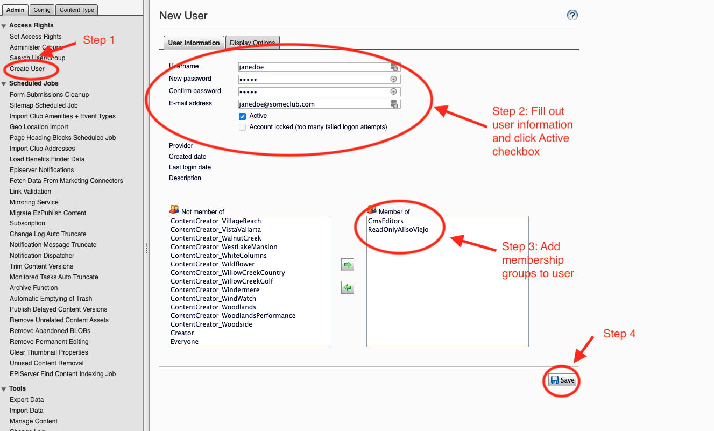Click the green left arrow to remove group
The width and height of the screenshot is (714, 431).
coord(348,288)
